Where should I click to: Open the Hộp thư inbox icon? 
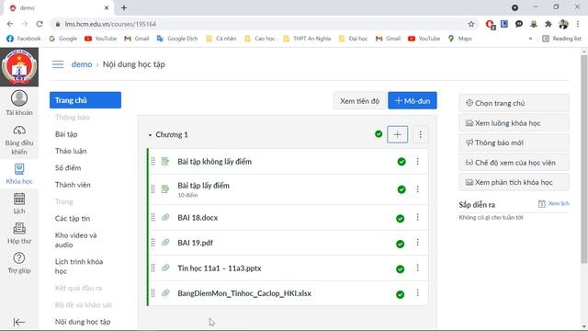[19, 233]
